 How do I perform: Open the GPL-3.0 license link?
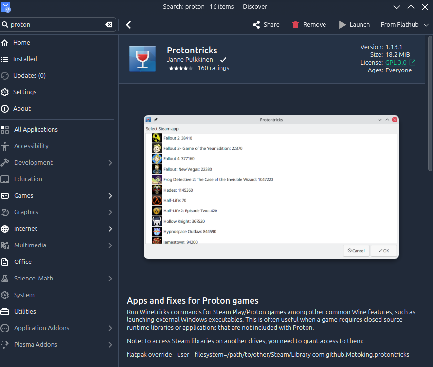pos(396,63)
